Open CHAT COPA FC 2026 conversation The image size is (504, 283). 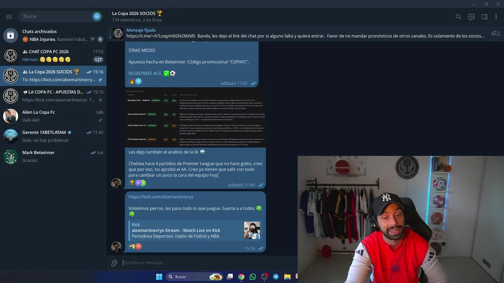point(53,55)
